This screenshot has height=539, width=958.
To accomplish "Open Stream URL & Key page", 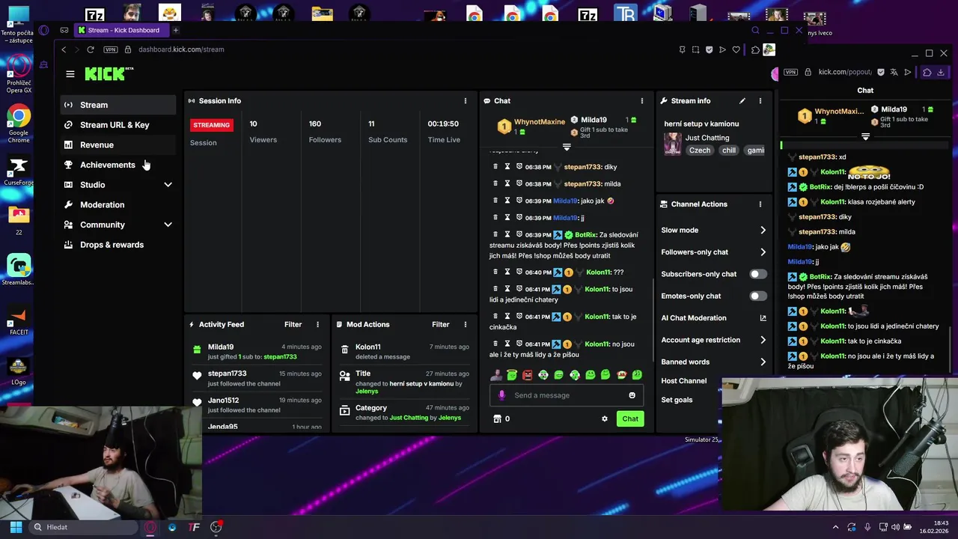I will [x=118, y=125].
